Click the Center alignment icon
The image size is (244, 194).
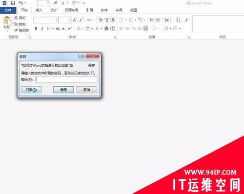(x=127, y=29)
